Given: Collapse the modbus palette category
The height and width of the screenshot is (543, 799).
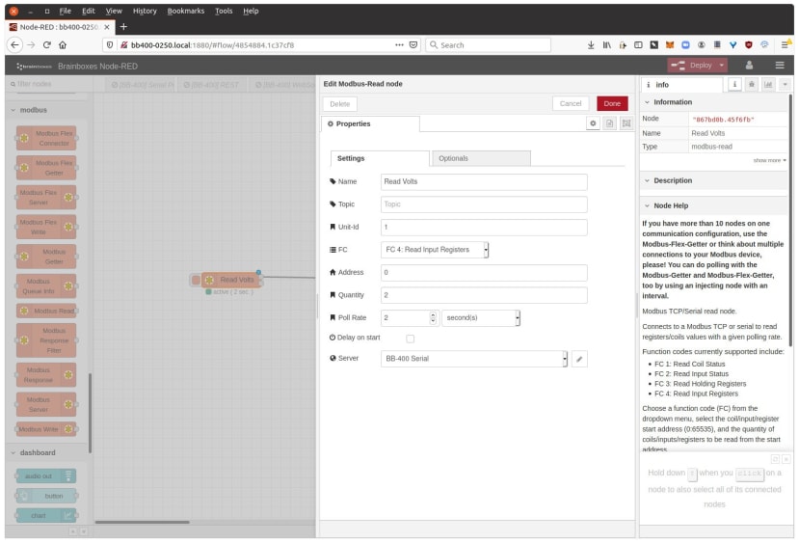Looking at the screenshot, I should [13, 110].
